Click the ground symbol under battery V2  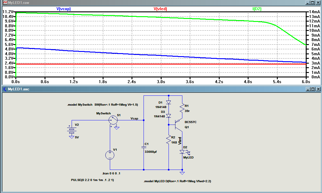[71, 137]
